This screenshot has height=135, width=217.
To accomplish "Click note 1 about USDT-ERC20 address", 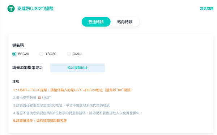I will pos(72,90).
